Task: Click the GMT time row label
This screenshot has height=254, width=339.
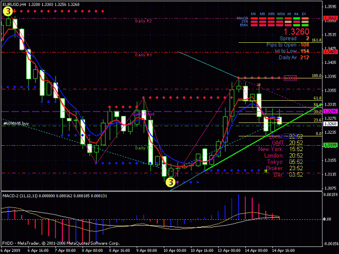Action: point(278,143)
